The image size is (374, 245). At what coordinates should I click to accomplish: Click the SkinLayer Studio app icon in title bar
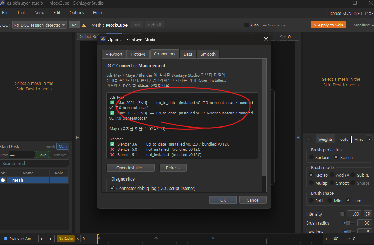(x=2, y=3)
